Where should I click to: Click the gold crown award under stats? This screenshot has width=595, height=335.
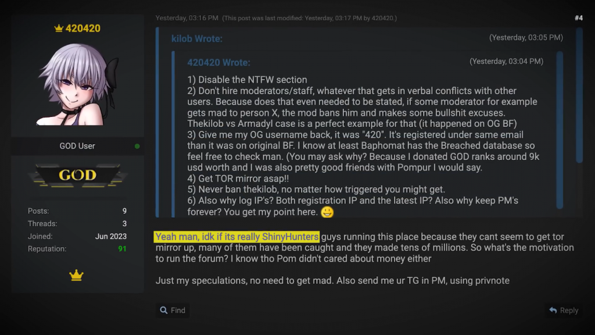77,276
